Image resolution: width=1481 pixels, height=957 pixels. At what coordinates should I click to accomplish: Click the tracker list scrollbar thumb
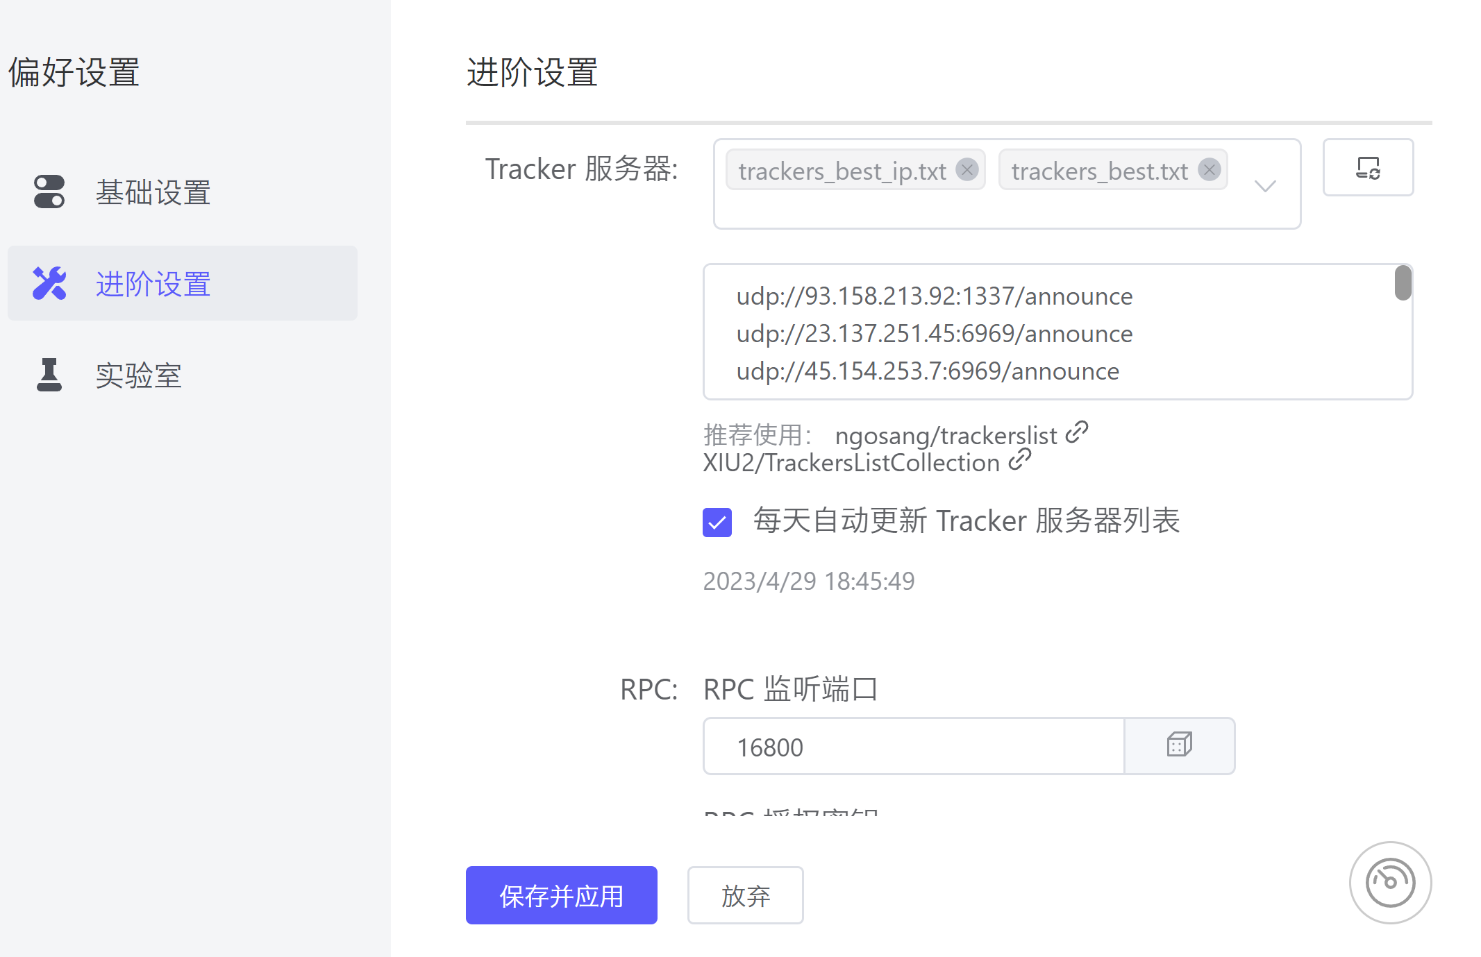tap(1403, 283)
